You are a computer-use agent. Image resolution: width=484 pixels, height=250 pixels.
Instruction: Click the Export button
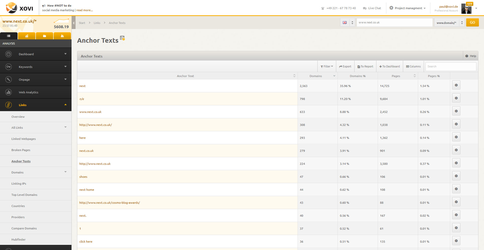pos(345,67)
